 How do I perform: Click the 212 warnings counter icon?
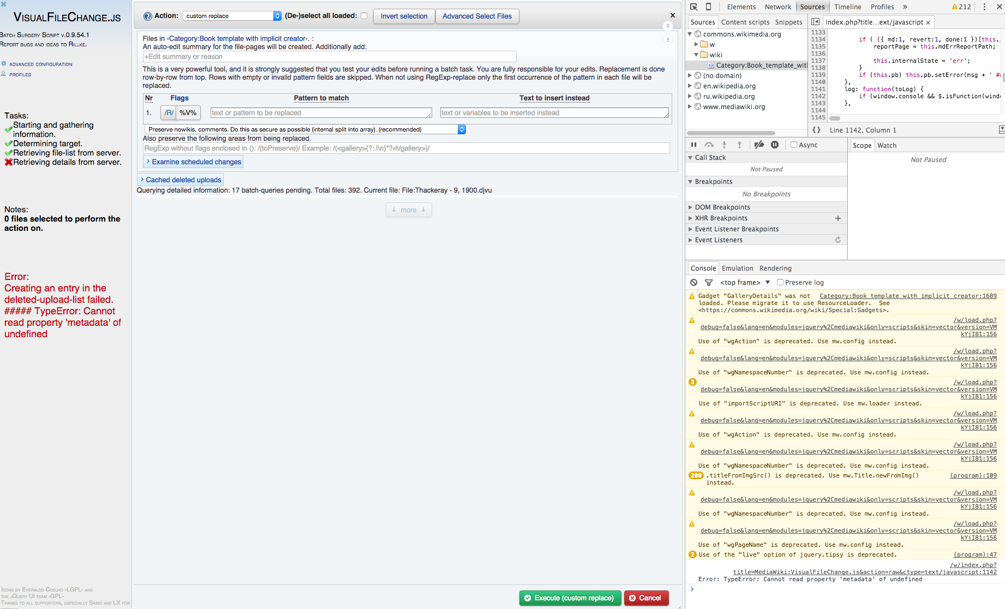coord(961,7)
